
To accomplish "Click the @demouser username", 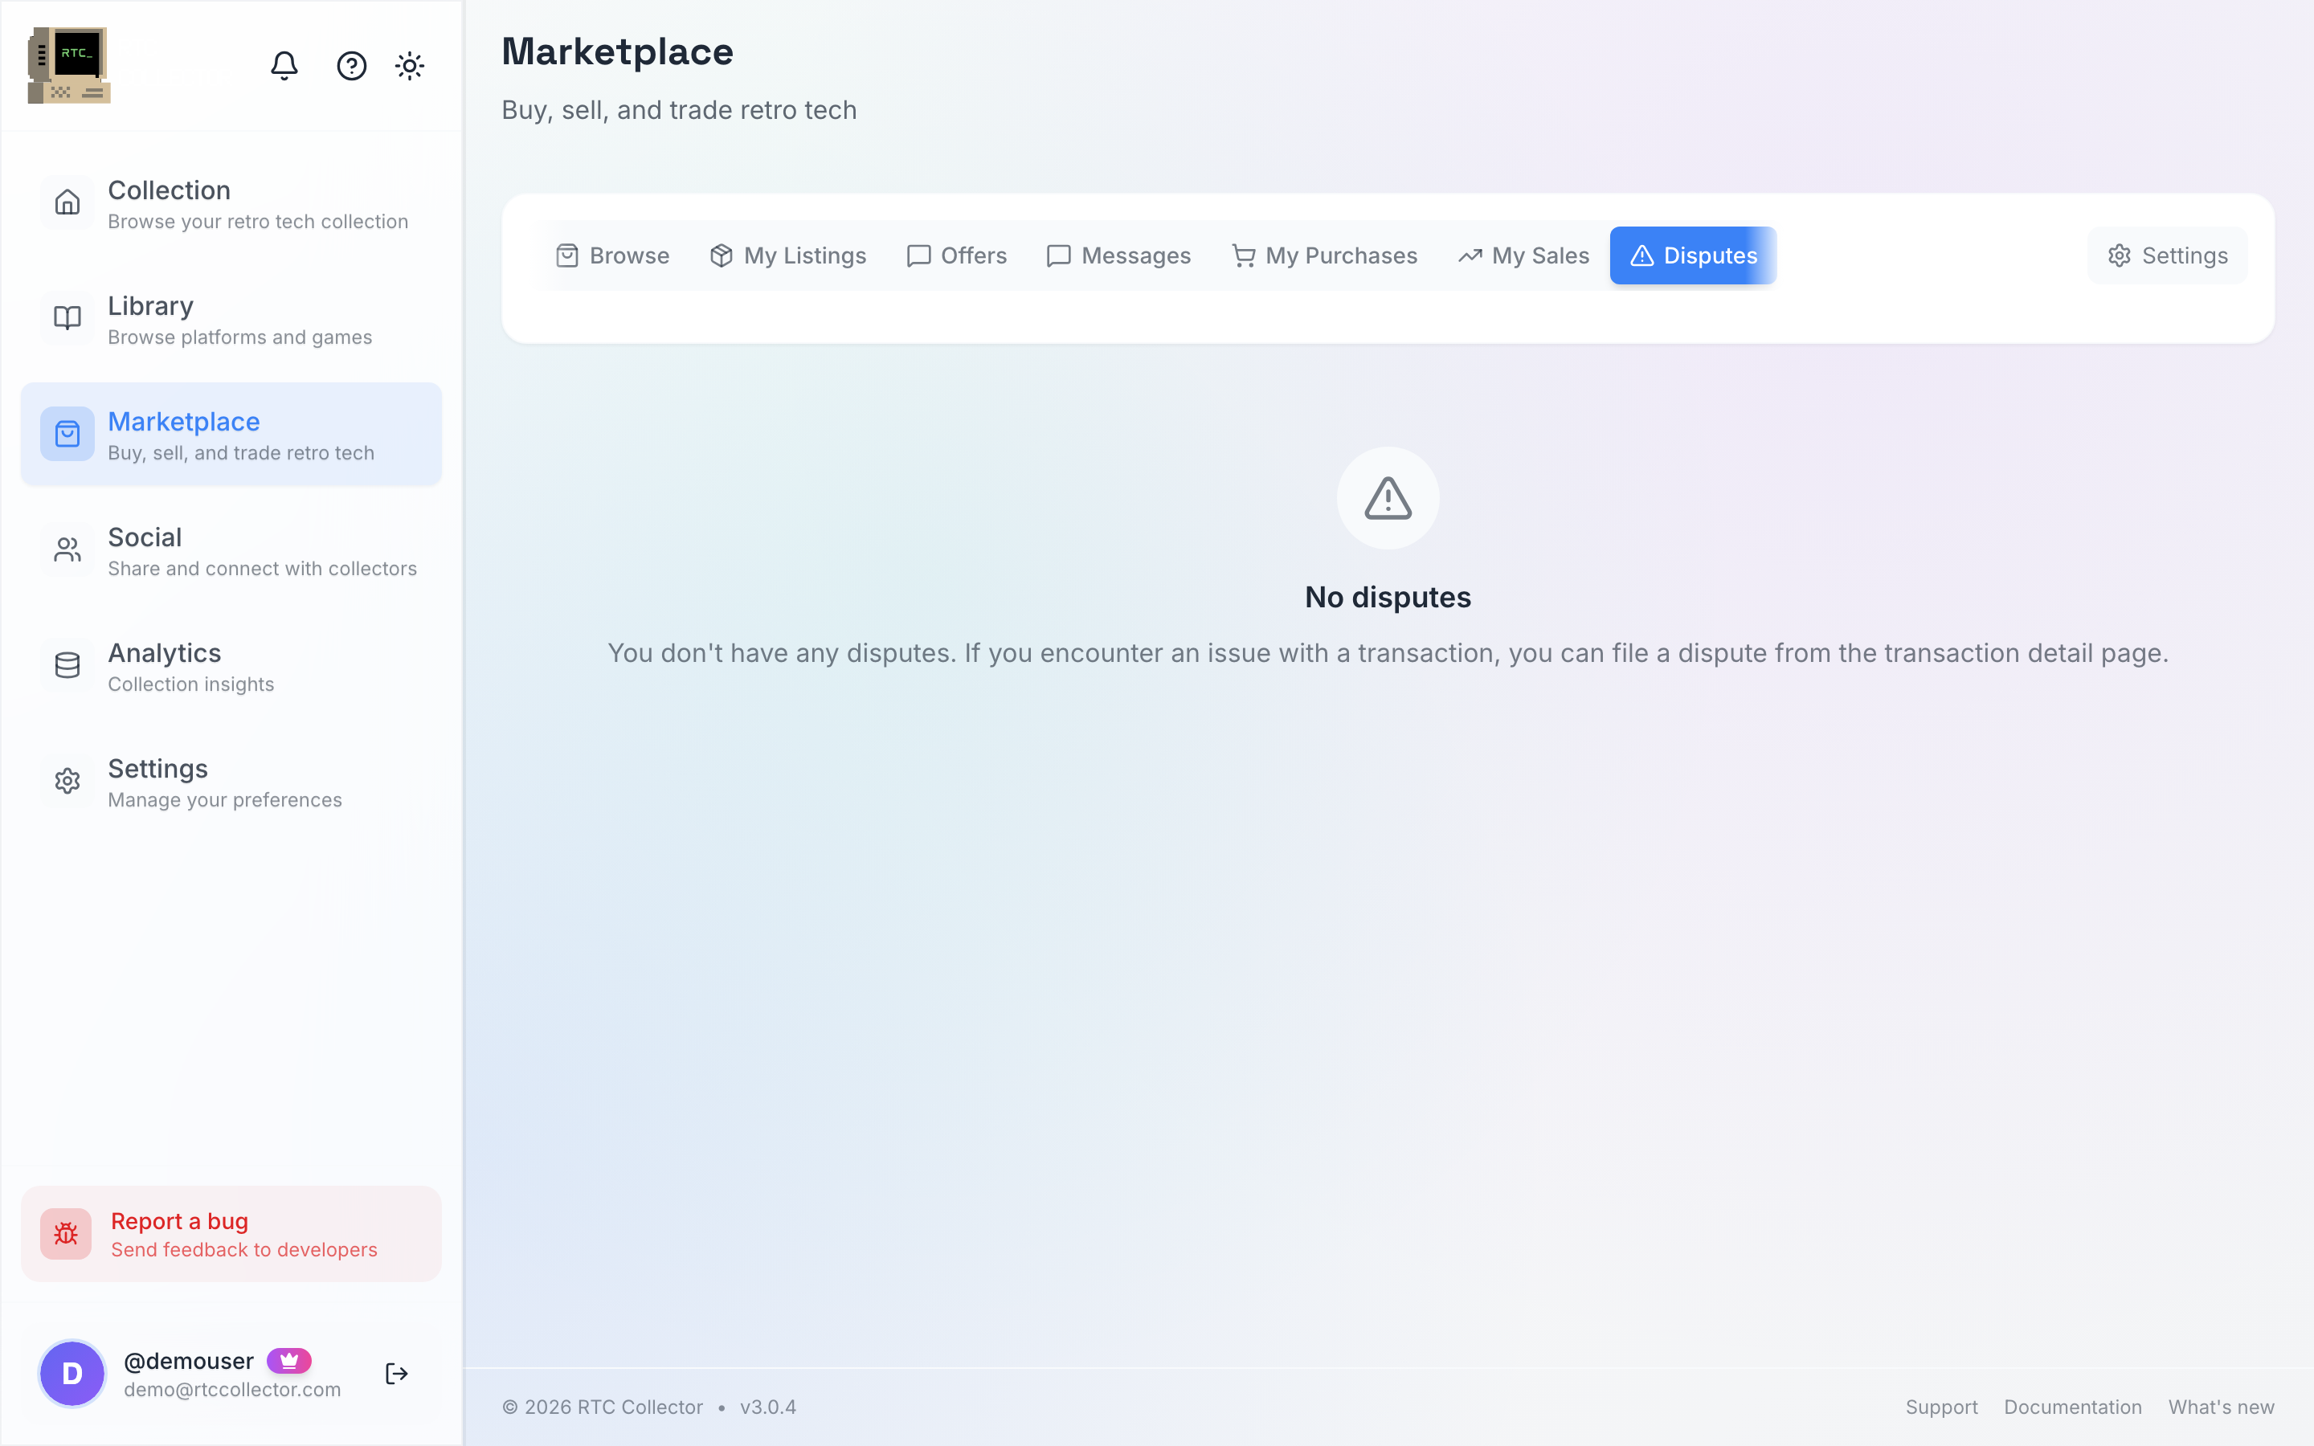I will point(188,1361).
